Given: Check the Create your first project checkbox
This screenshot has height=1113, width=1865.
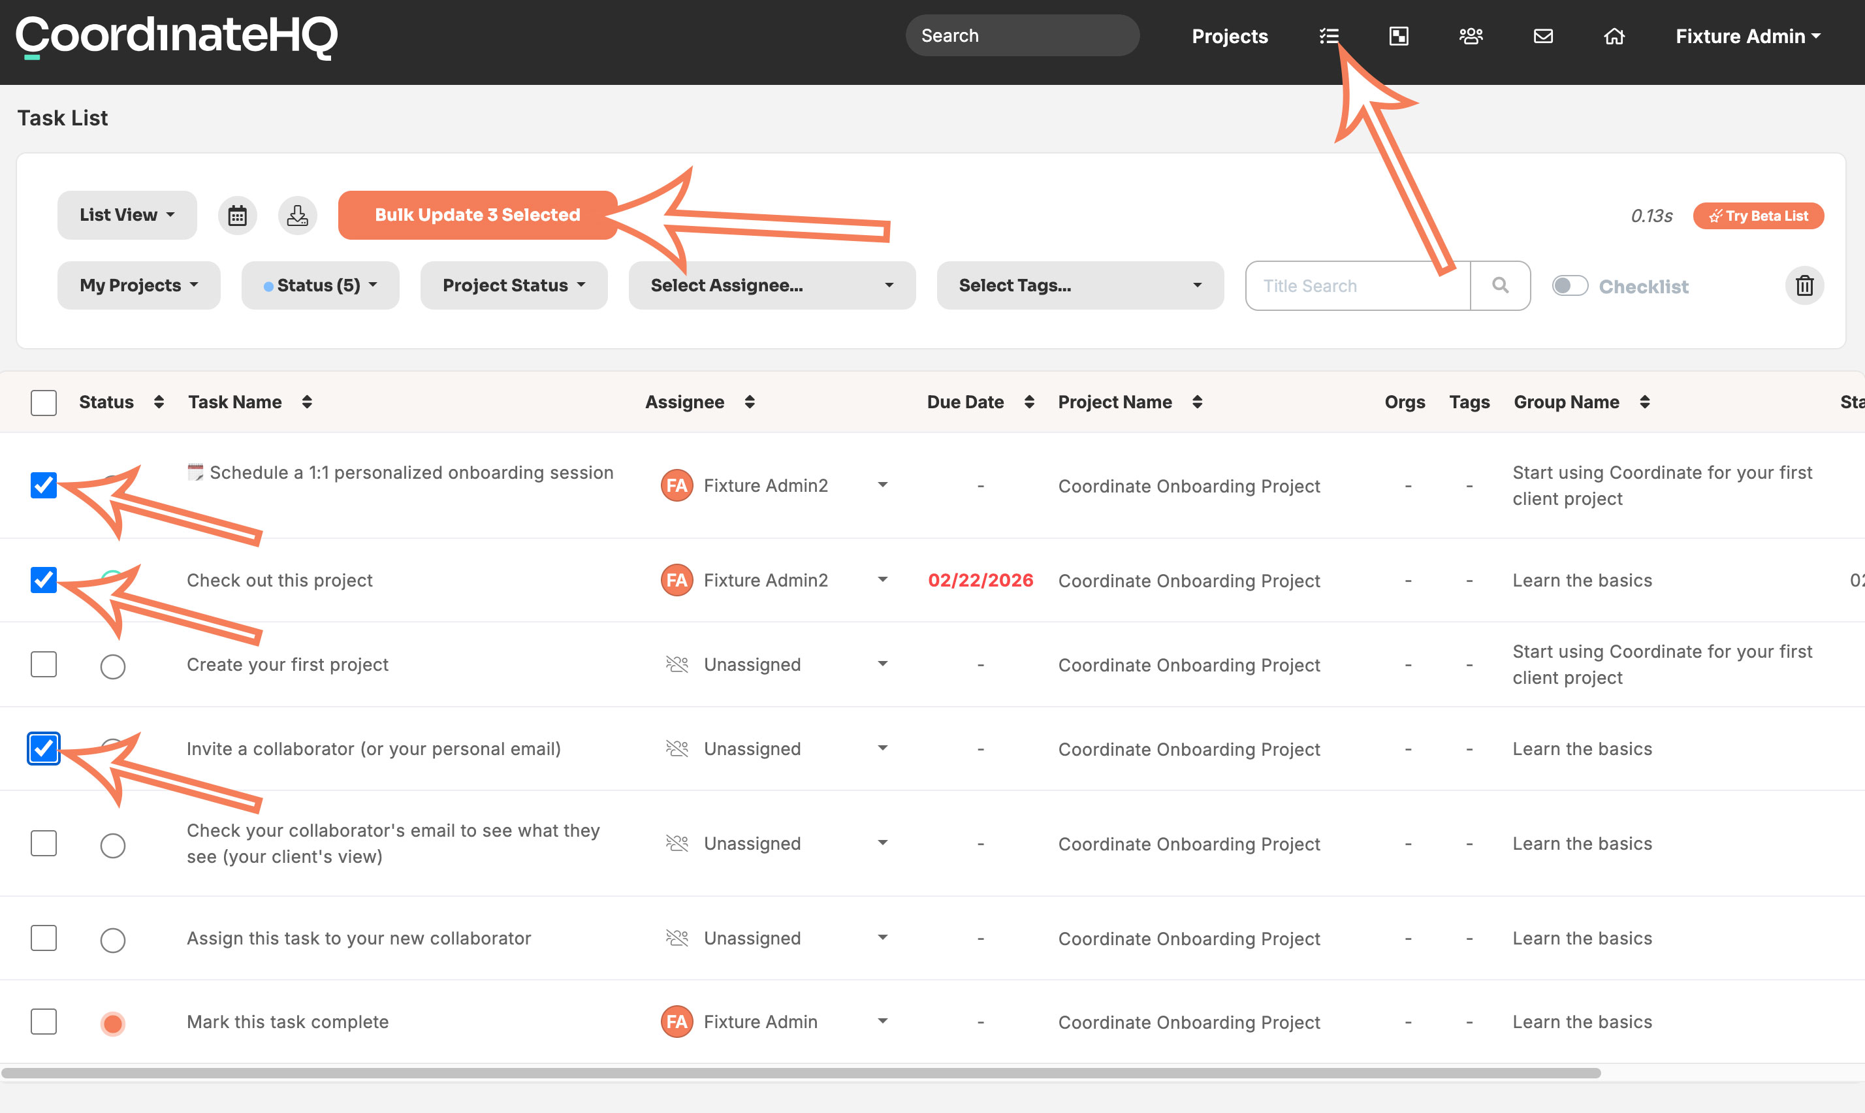Looking at the screenshot, I should pyautogui.click(x=44, y=664).
